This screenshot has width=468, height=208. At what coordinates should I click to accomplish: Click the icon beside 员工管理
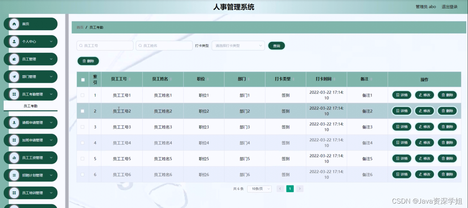point(14,59)
